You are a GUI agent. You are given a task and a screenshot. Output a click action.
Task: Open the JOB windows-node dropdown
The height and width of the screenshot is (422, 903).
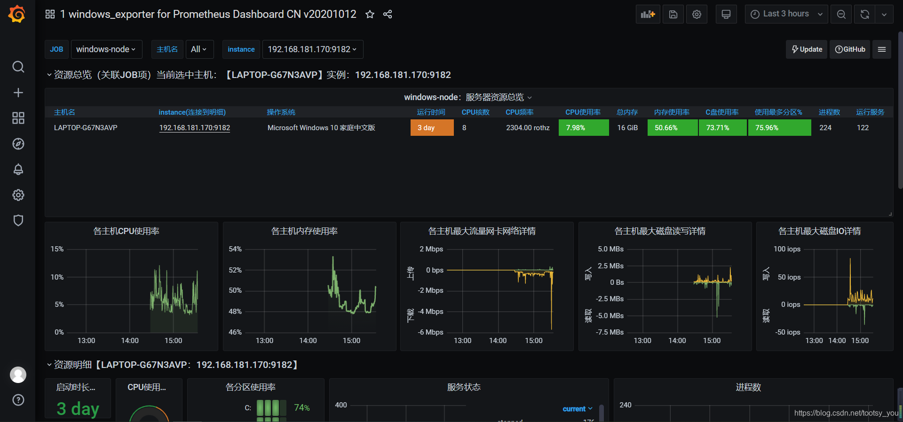pos(106,49)
